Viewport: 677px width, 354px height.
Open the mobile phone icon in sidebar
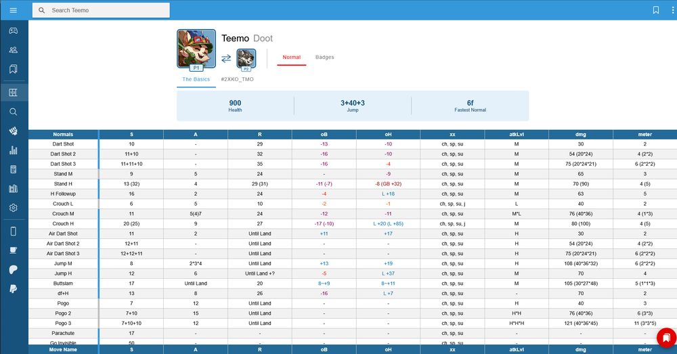click(x=14, y=231)
